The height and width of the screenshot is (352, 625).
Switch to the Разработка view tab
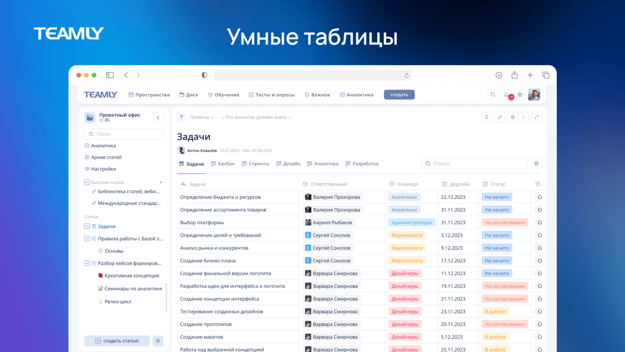[362, 164]
